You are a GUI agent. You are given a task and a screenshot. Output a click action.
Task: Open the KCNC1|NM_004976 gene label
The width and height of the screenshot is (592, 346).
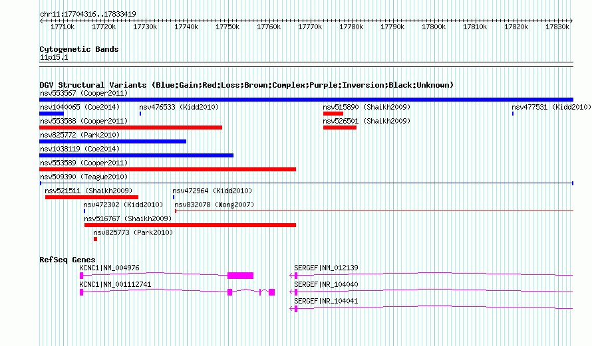110,268
